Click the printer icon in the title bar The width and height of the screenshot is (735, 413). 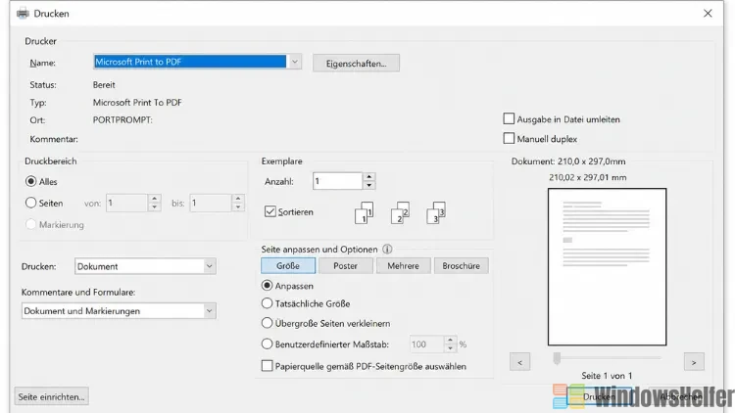tap(23, 14)
